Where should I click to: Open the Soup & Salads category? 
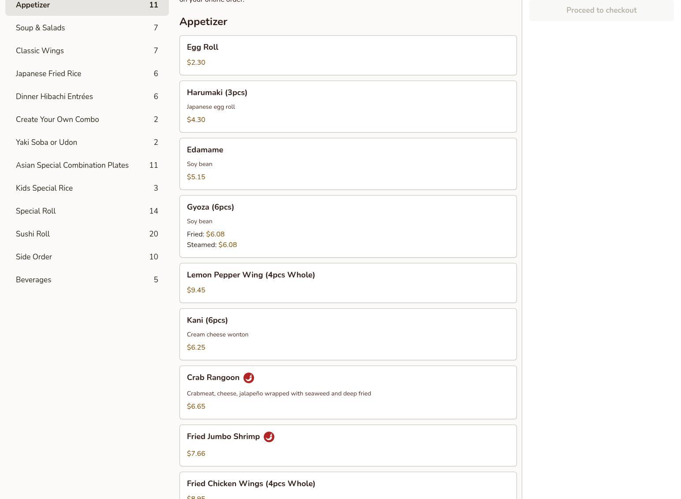[87, 28]
